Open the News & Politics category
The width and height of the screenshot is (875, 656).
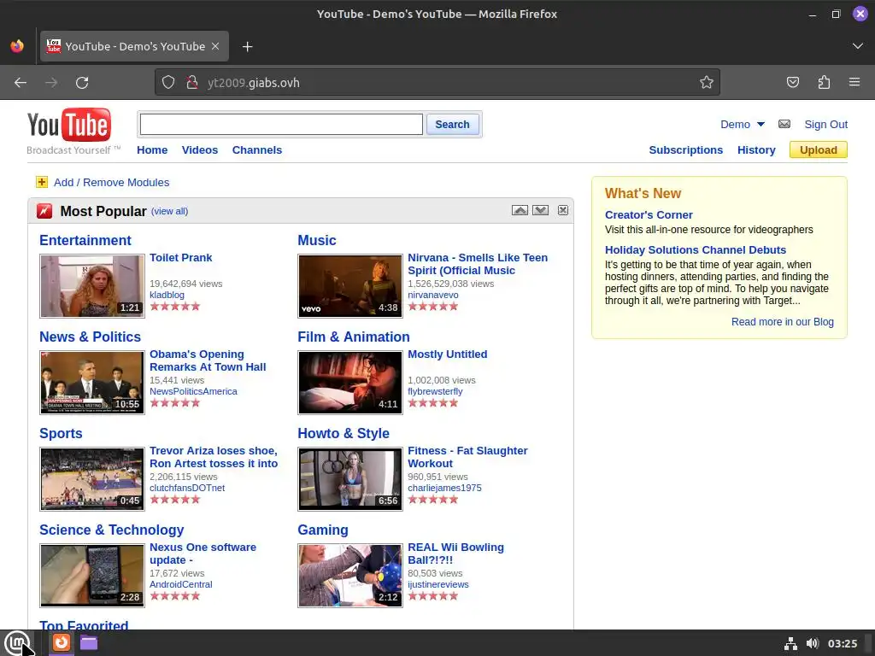(90, 337)
